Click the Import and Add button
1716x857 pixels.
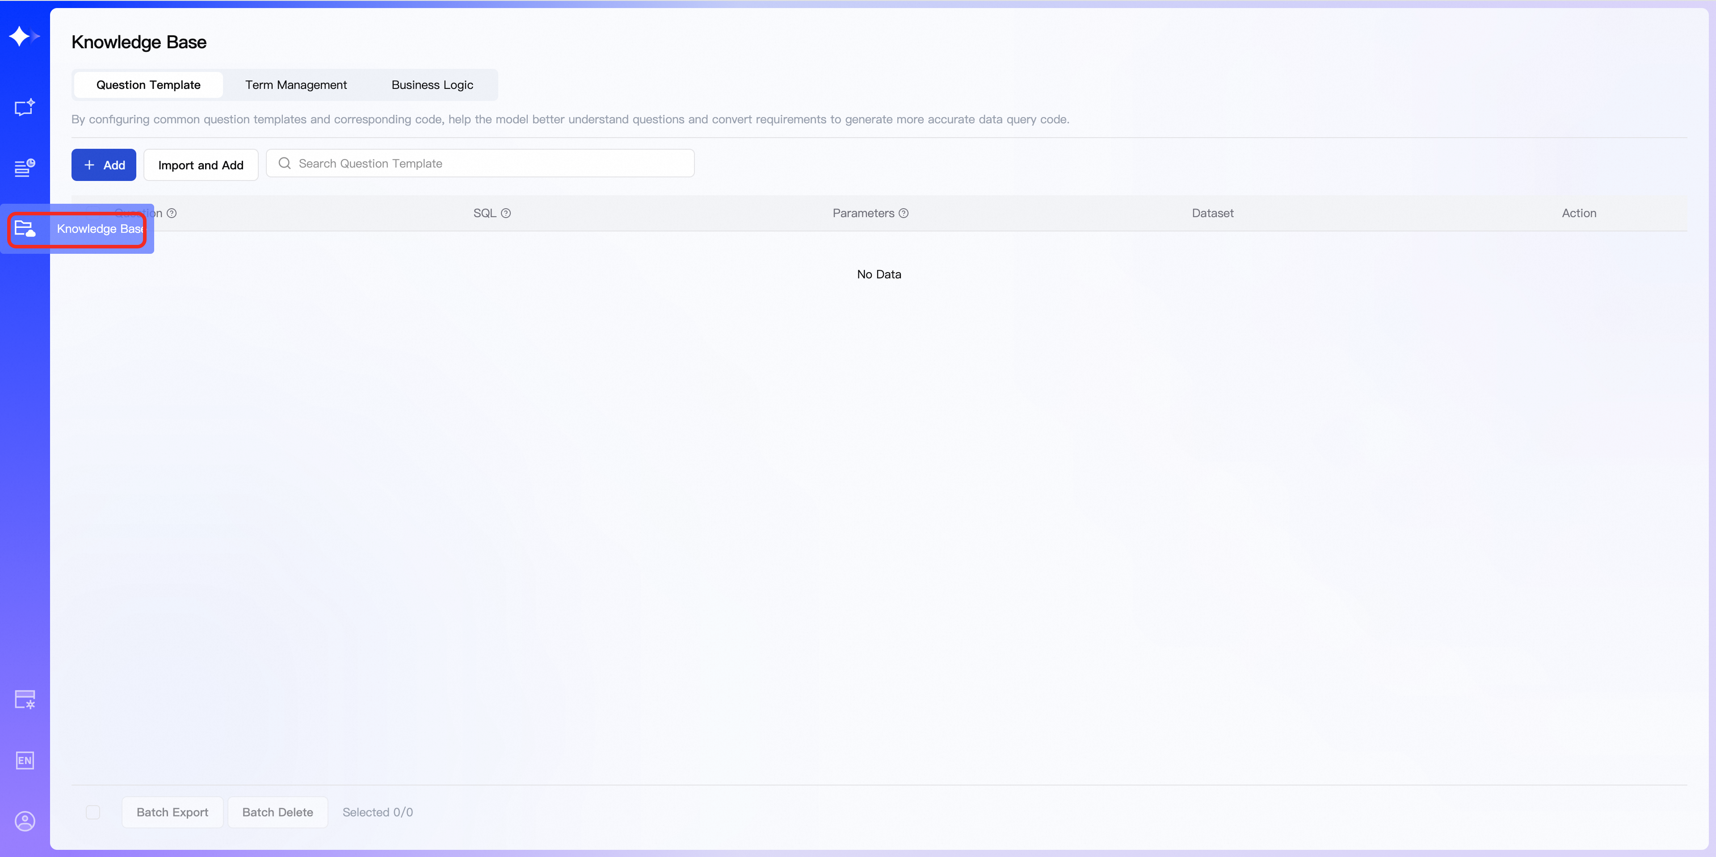[x=201, y=164]
